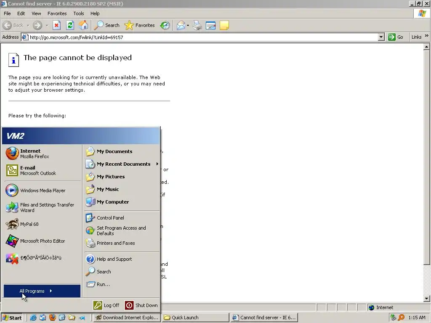Open the garbled-name program entry
The height and width of the screenshot is (323, 431).
42,258
